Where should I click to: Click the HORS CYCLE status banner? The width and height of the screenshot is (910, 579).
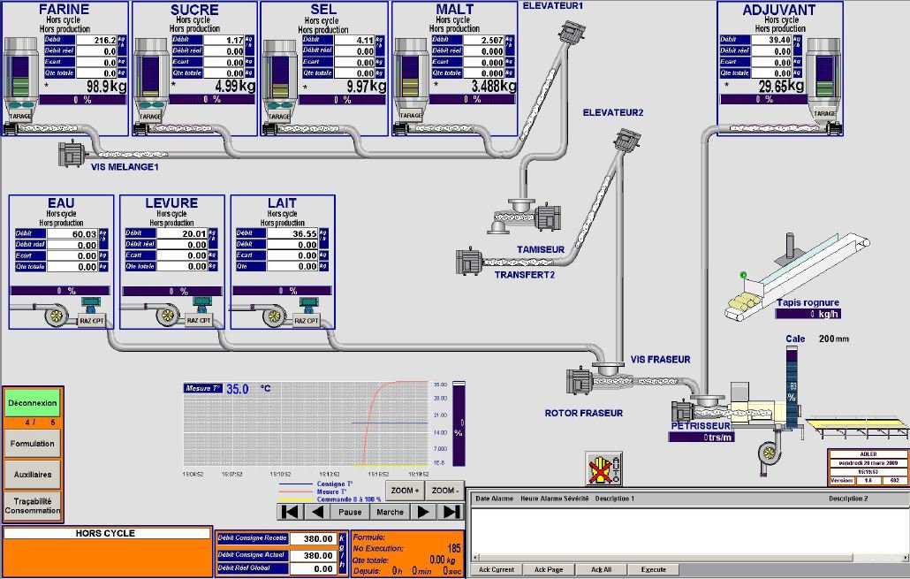pos(106,533)
